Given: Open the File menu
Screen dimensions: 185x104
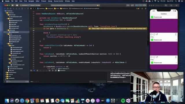Looking at the screenshot, I should (12, 1).
